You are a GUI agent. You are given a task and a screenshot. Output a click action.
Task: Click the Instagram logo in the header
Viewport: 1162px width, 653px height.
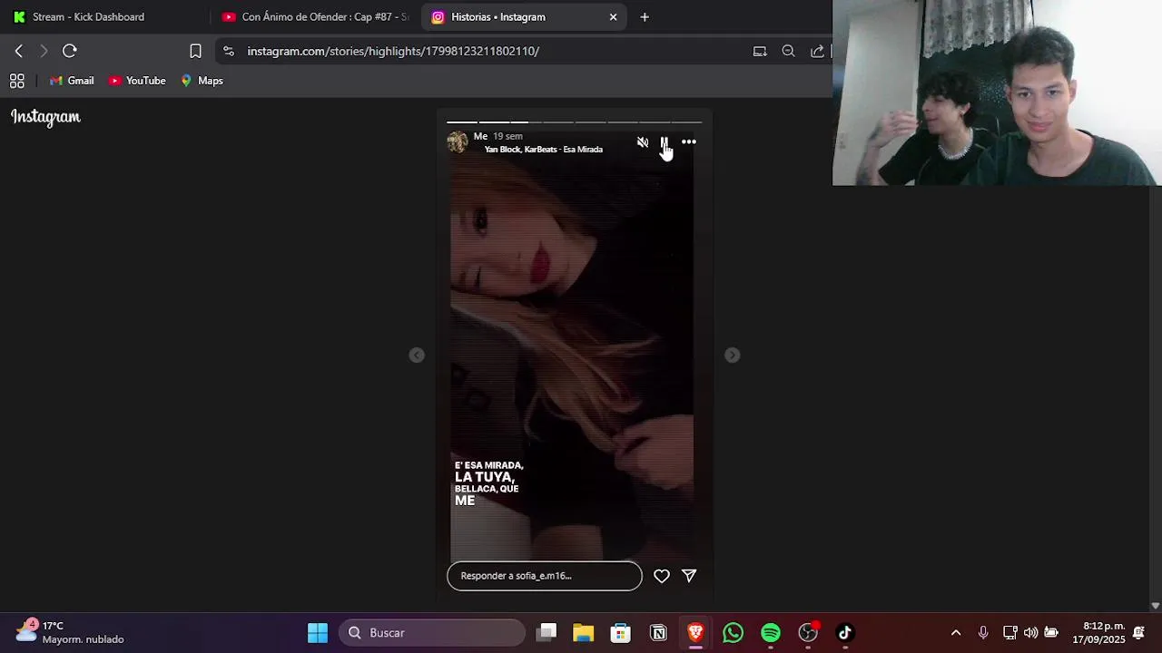(x=45, y=117)
